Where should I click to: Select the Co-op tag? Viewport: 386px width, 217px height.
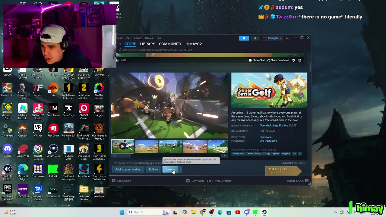[x=266, y=154]
